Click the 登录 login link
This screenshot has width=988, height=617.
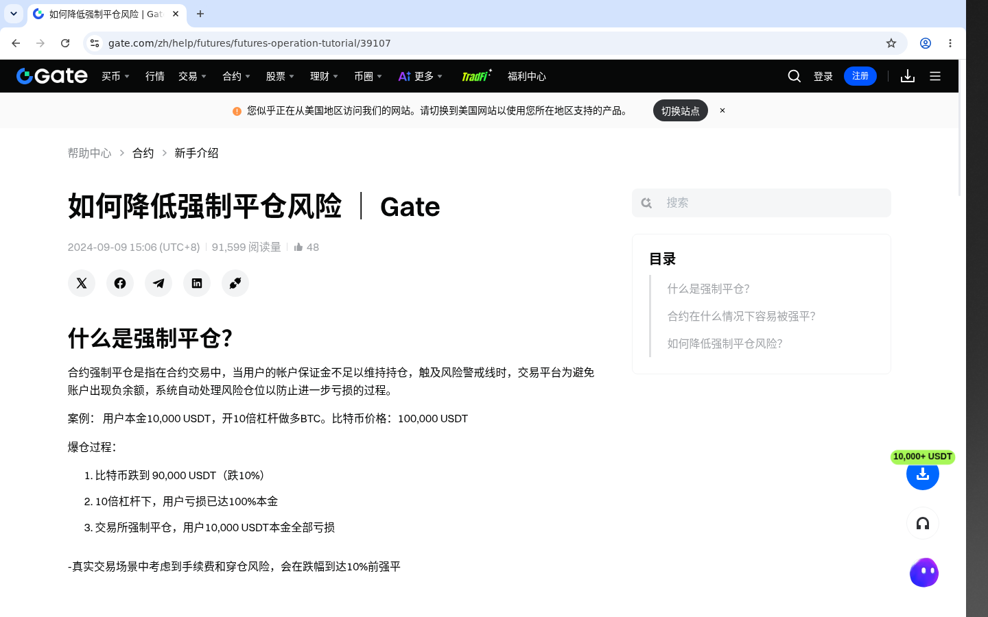[823, 76]
